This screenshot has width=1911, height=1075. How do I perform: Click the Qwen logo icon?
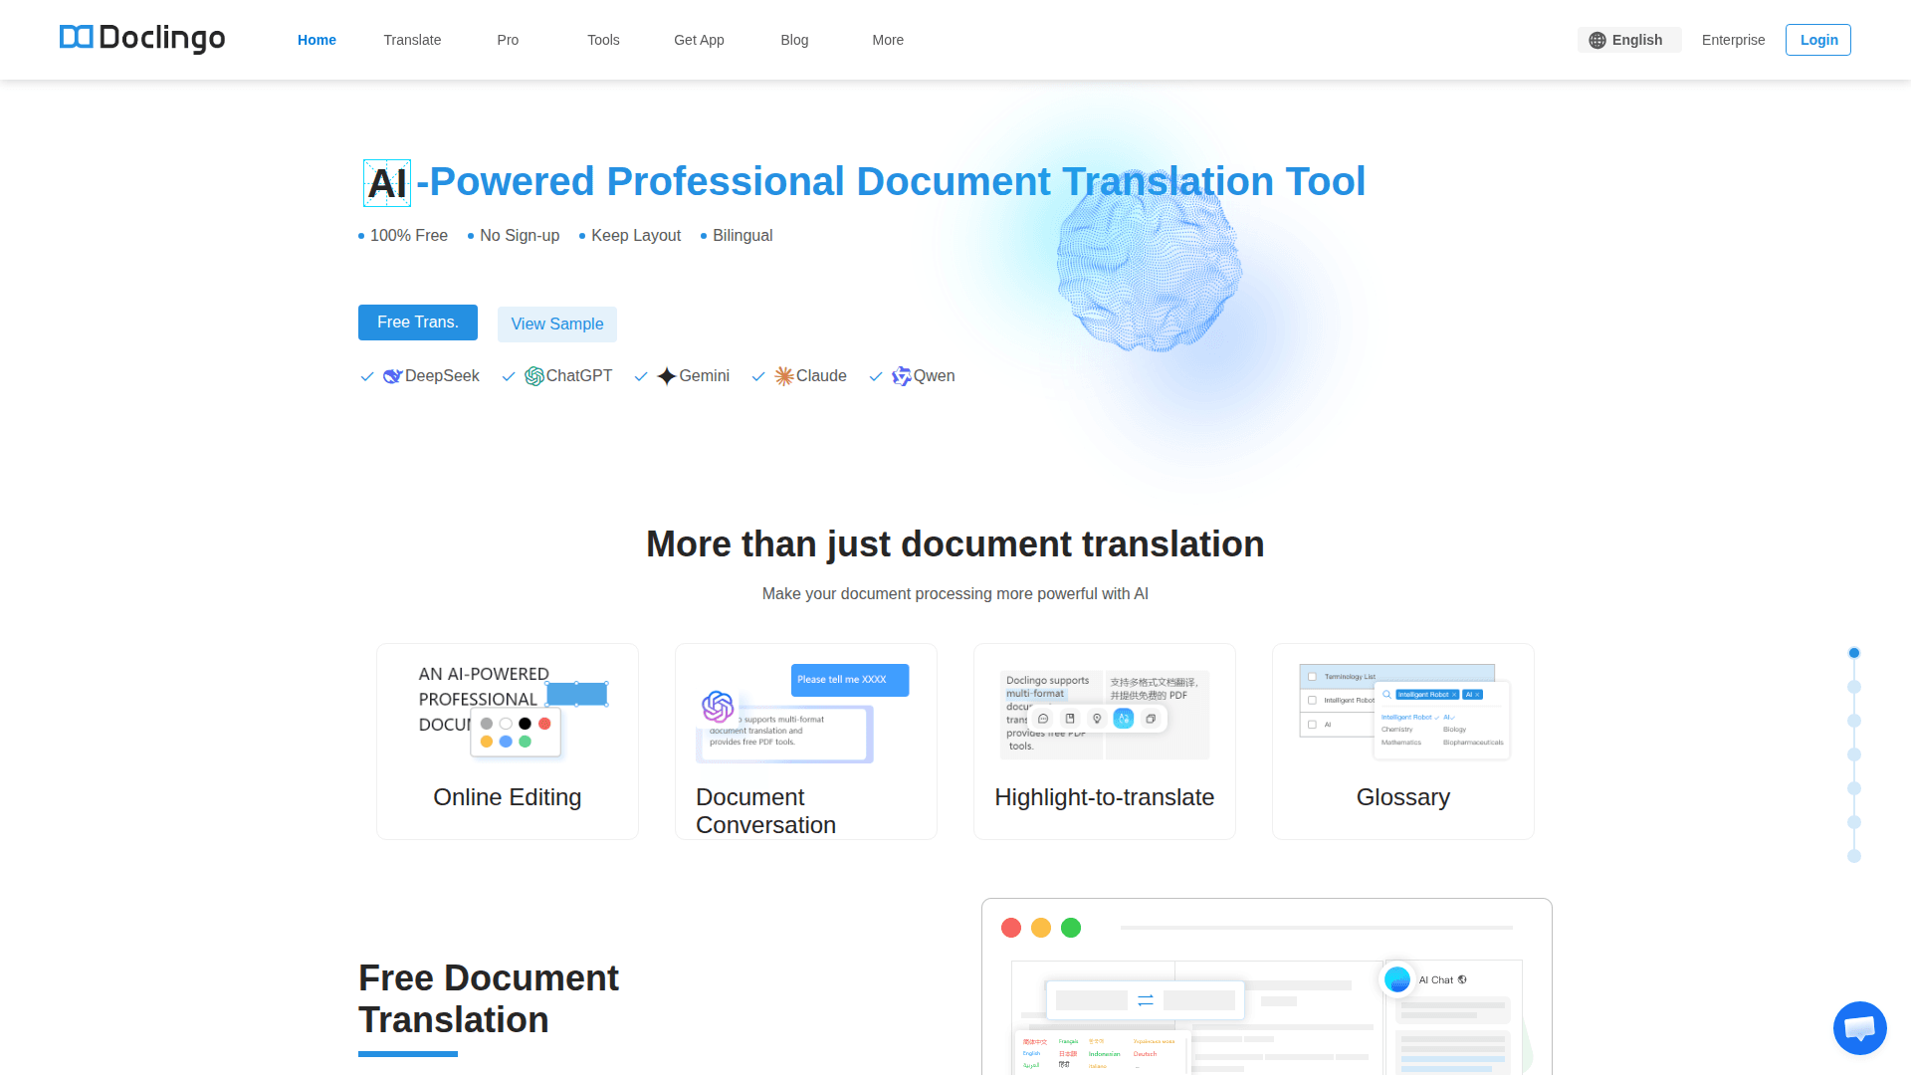click(902, 376)
